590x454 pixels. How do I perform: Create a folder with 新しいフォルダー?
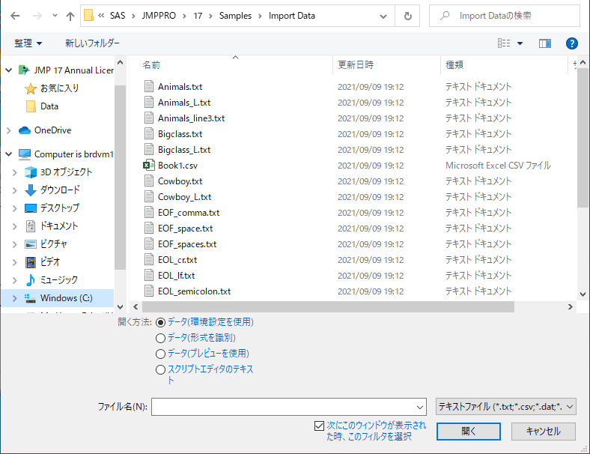(x=92, y=43)
